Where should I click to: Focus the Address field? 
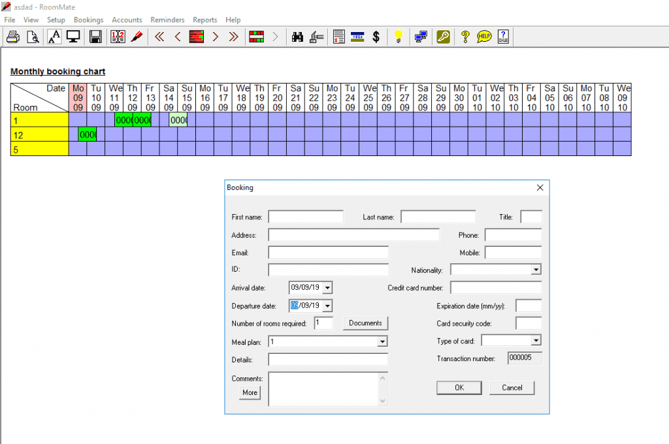point(353,235)
